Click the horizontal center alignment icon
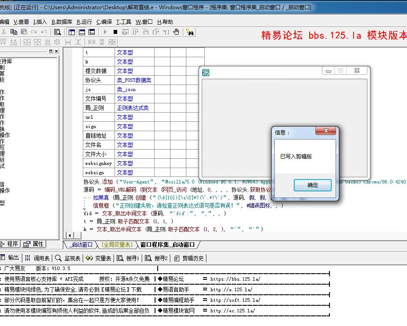 pyautogui.click(x=27, y=42)
